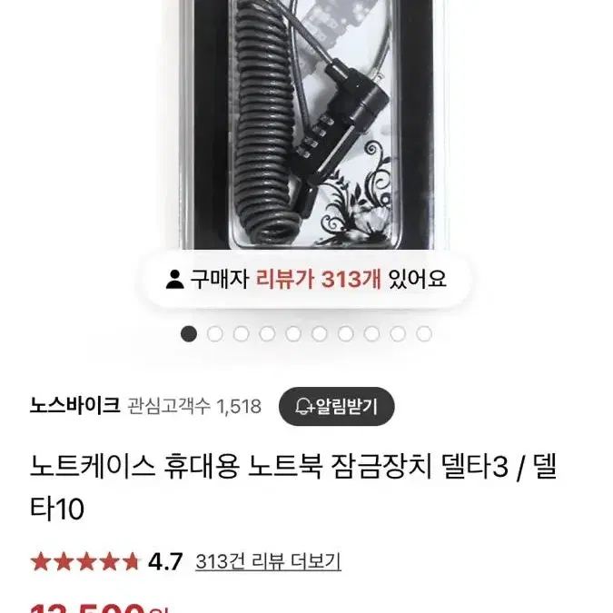The image size is (613, 613).
Task: Jump to the fifth carousel image dot
Action: click(x=293, y=334)
